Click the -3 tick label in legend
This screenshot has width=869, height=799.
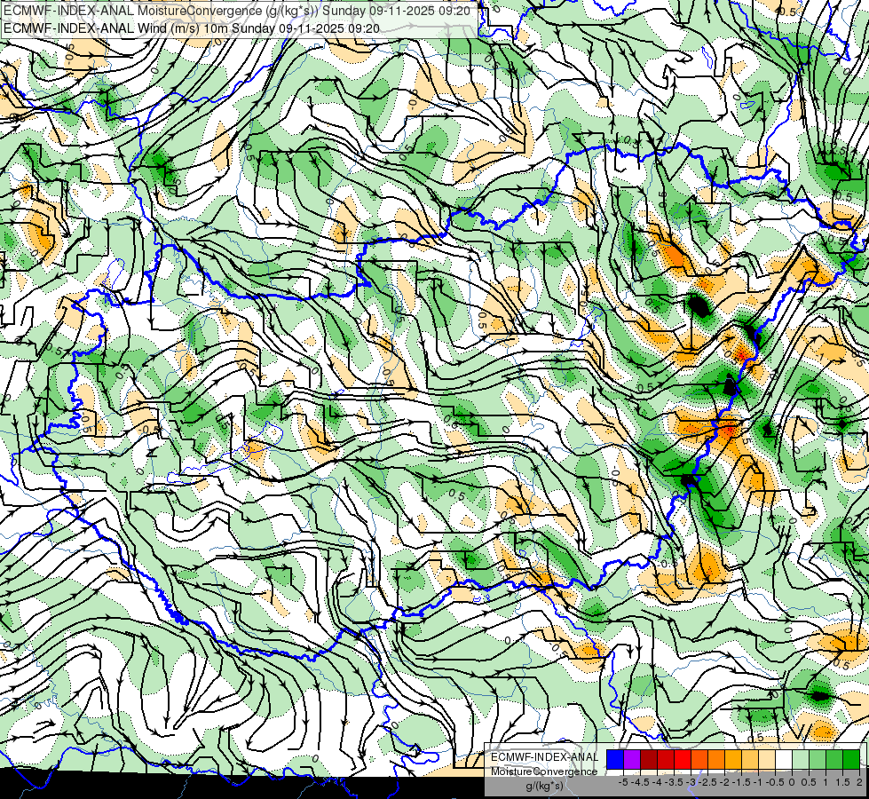[x=691, y=782]
